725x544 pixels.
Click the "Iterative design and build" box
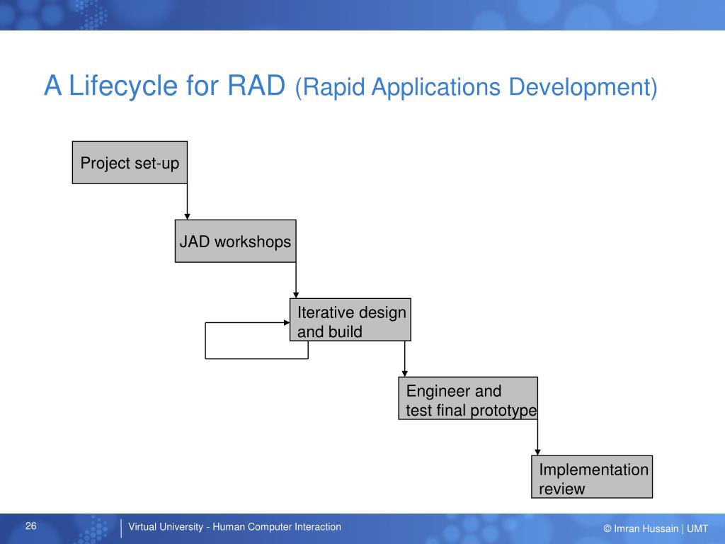(x=350, y=319)
